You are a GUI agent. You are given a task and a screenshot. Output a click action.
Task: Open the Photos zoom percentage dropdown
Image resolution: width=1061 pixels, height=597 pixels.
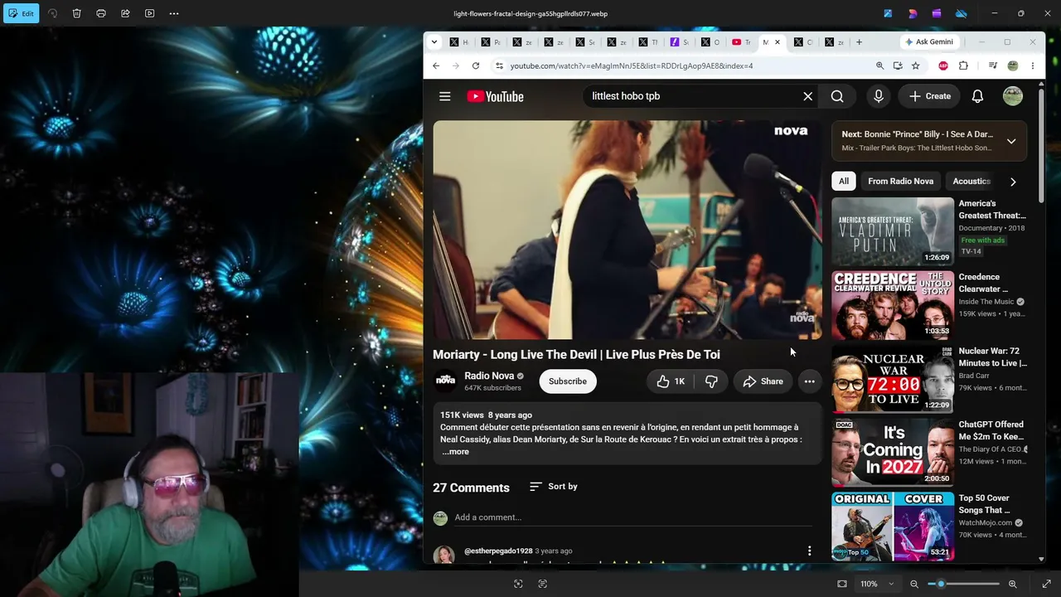point(877,584)
